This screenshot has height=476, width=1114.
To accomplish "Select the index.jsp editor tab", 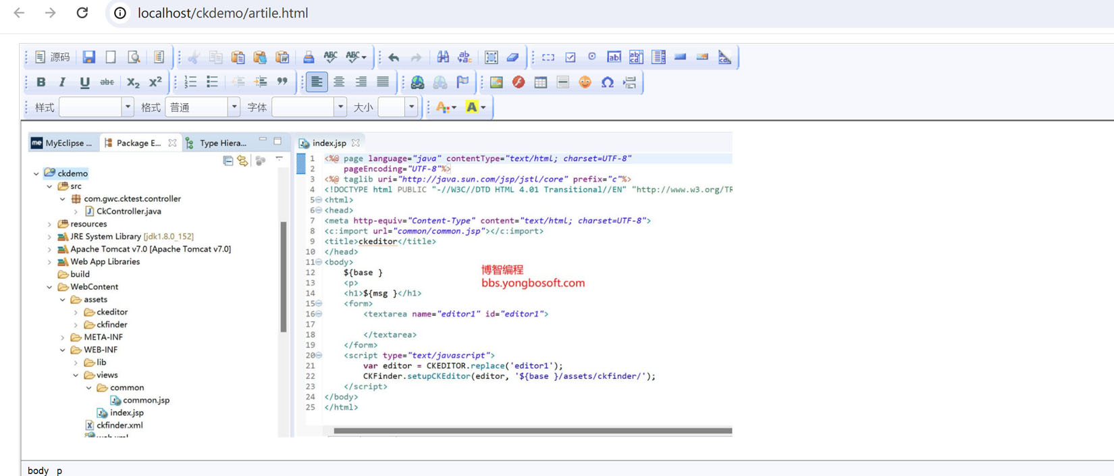I will pos(329,143).
